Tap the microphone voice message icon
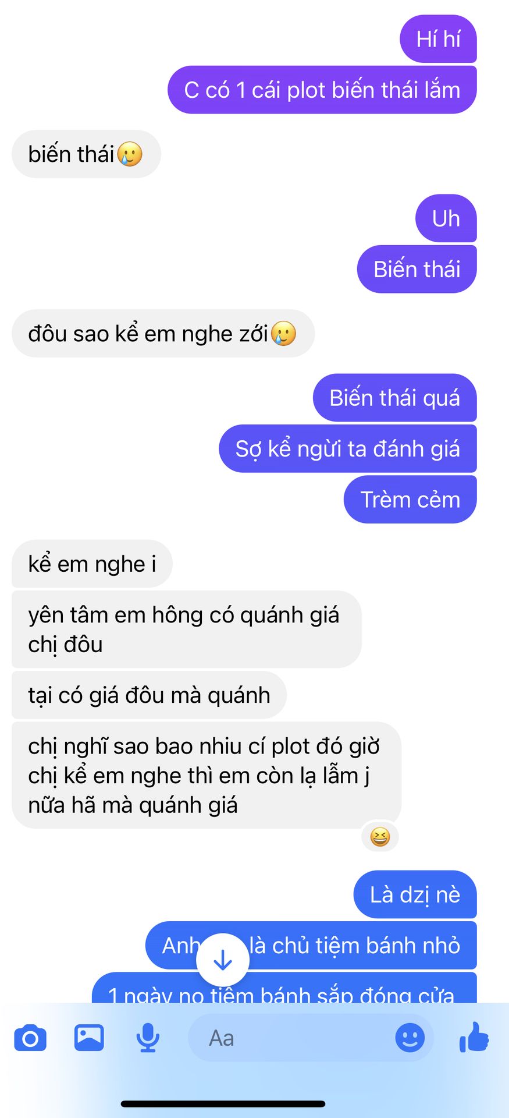 tap(148, 1038)
